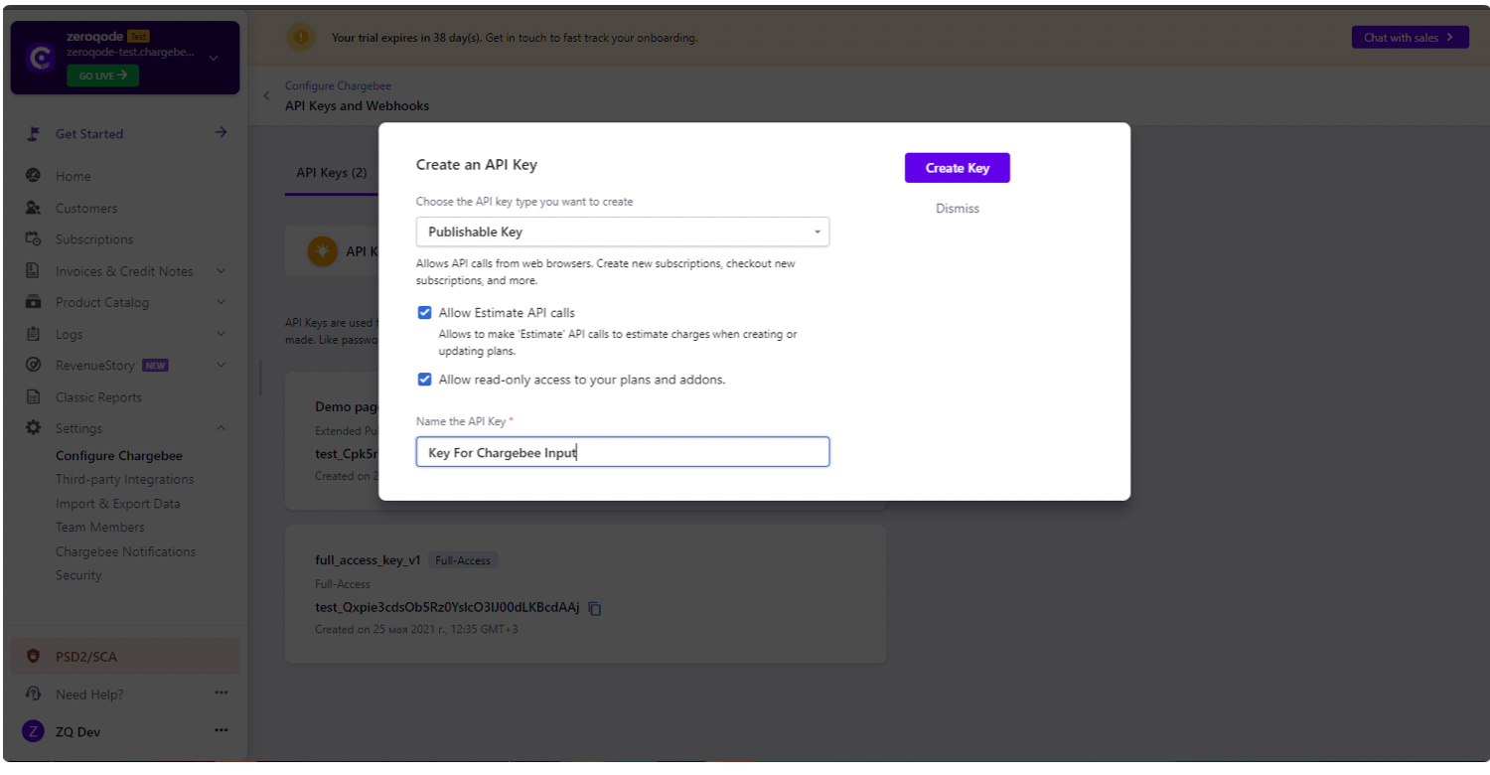Click the Subscriptions sidebar icon
Screen dimensions: 1490x775
pos(33,239)
